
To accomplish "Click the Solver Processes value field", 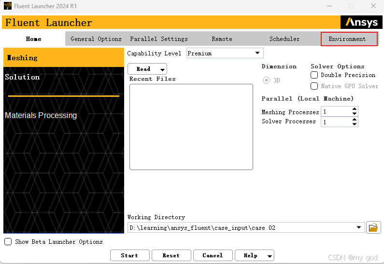I will tap(336, 122).
